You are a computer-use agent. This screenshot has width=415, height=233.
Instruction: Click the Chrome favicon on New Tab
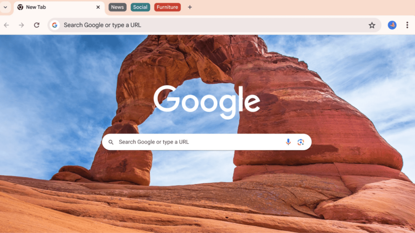(x=20, y=7)
